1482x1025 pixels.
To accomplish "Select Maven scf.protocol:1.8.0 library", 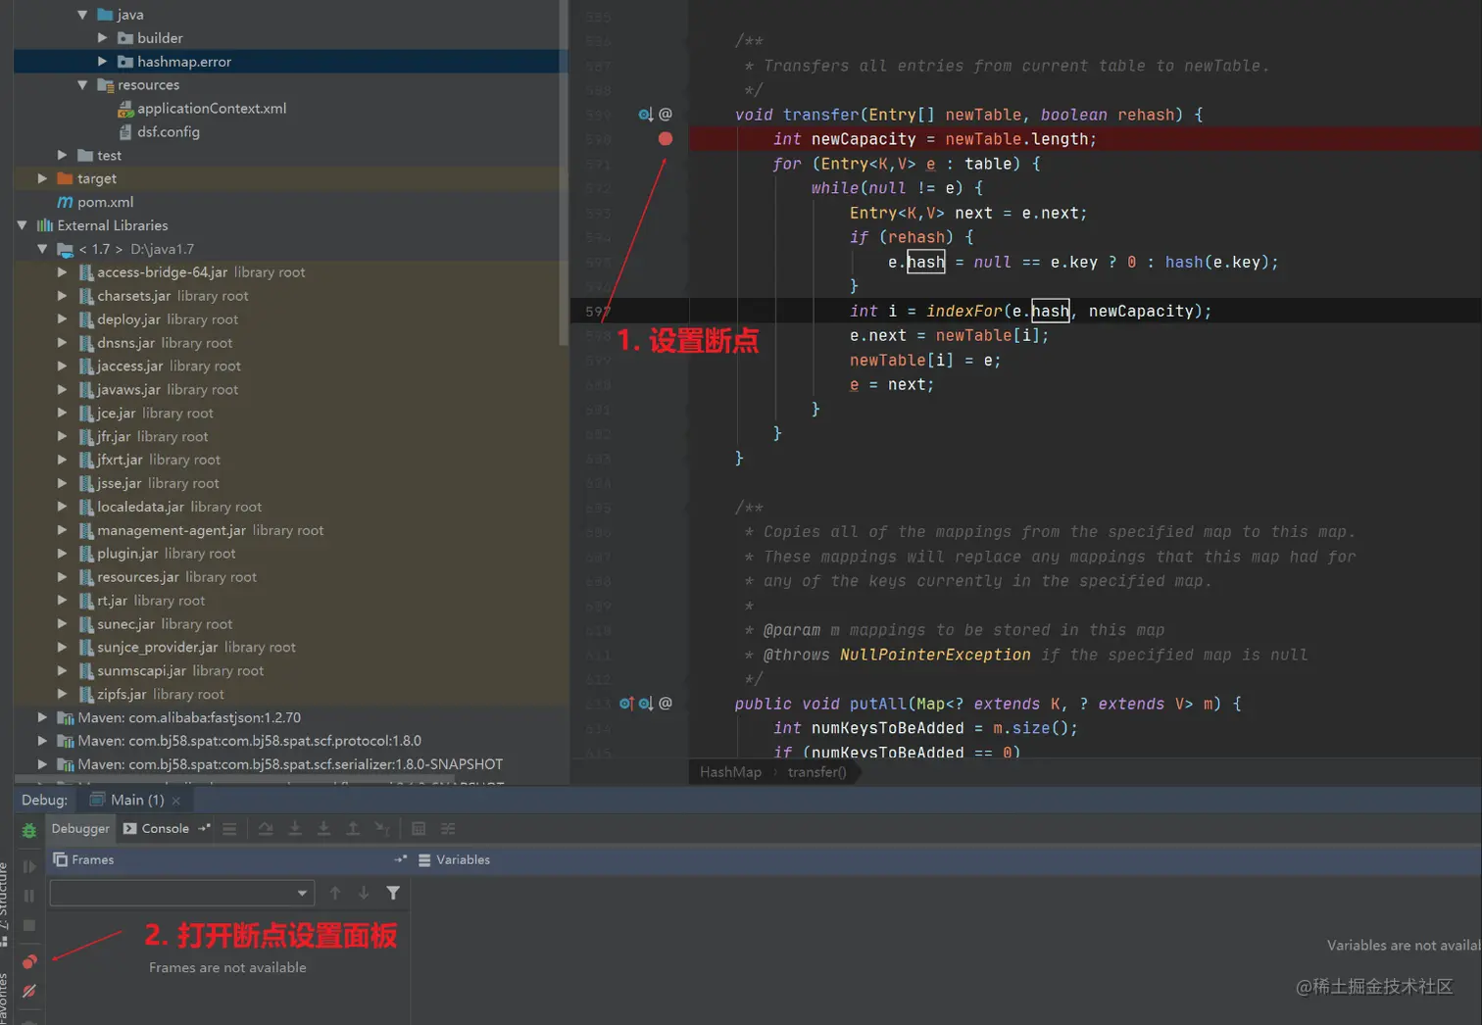I will 239,741.
